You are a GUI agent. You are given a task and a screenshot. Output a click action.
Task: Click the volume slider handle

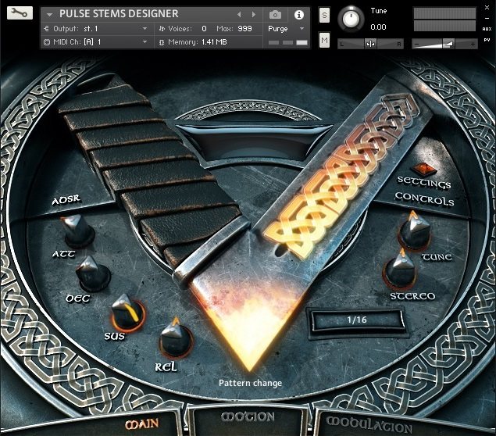tap(448, 44)
